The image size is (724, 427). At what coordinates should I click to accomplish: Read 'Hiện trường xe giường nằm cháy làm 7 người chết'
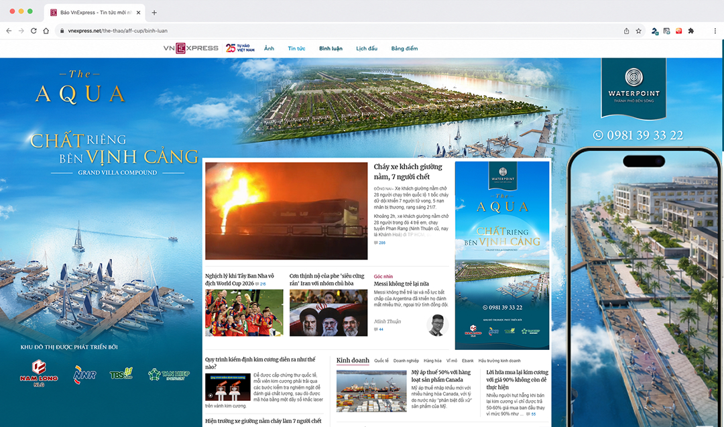pos(263,421)
